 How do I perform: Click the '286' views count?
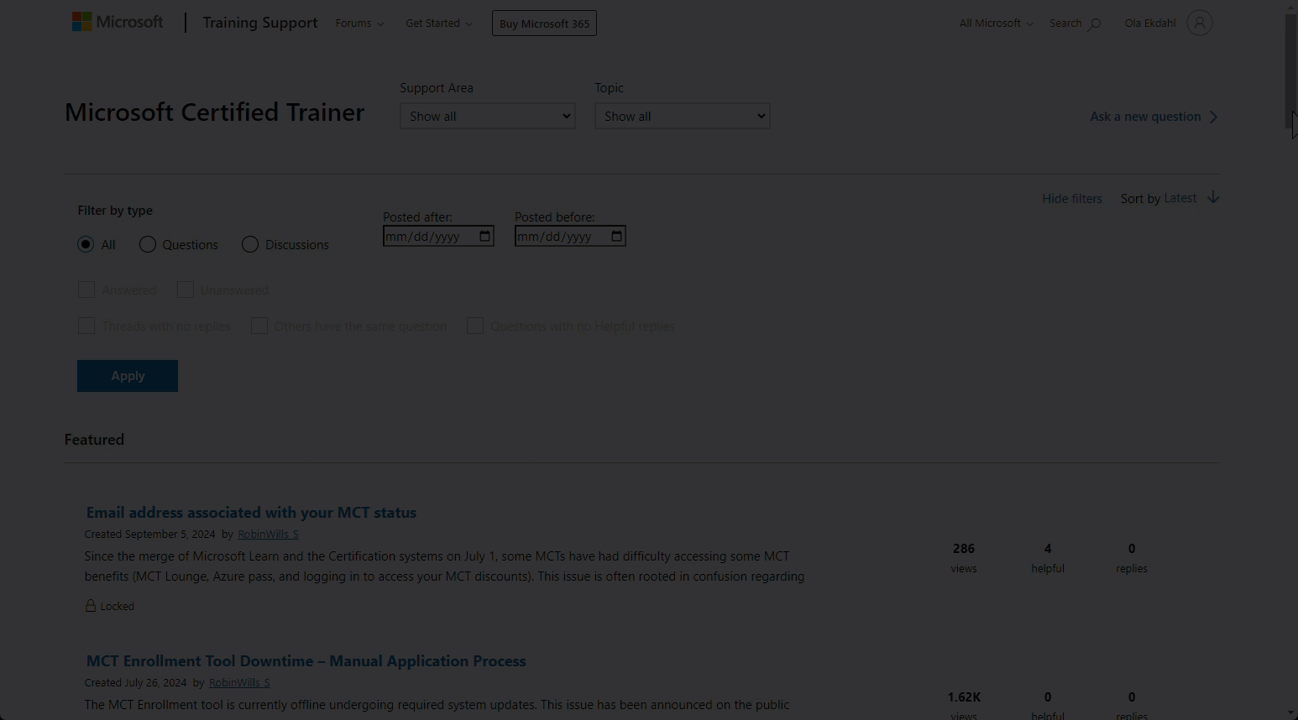[964, 549]
